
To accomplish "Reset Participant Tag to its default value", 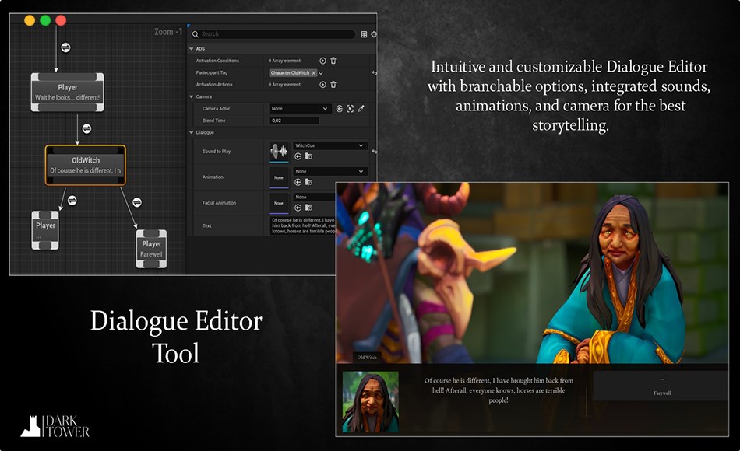I will coord(372,74).
